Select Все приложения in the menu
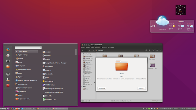196x110 pixels. (26, 51)
